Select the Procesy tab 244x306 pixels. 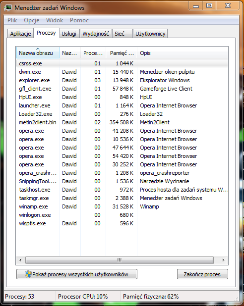pyautogui.click(x=46, y=33)
